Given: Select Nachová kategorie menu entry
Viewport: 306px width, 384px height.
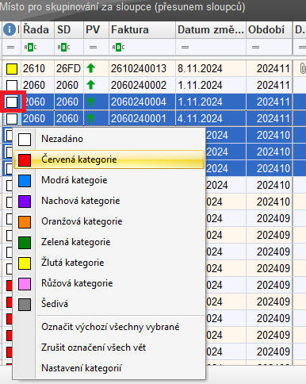Looking at the screenshot, I should (x=109, y=201).
